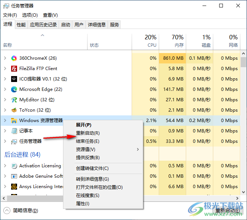Image resolution: width=247 pixels, height=220 pixels.
Task: Click the FileZilla FTP Client icon
Action: point(14,69)
